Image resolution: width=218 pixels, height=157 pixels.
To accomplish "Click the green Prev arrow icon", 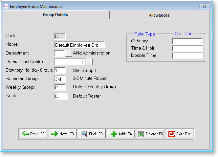I will (26, 134).
